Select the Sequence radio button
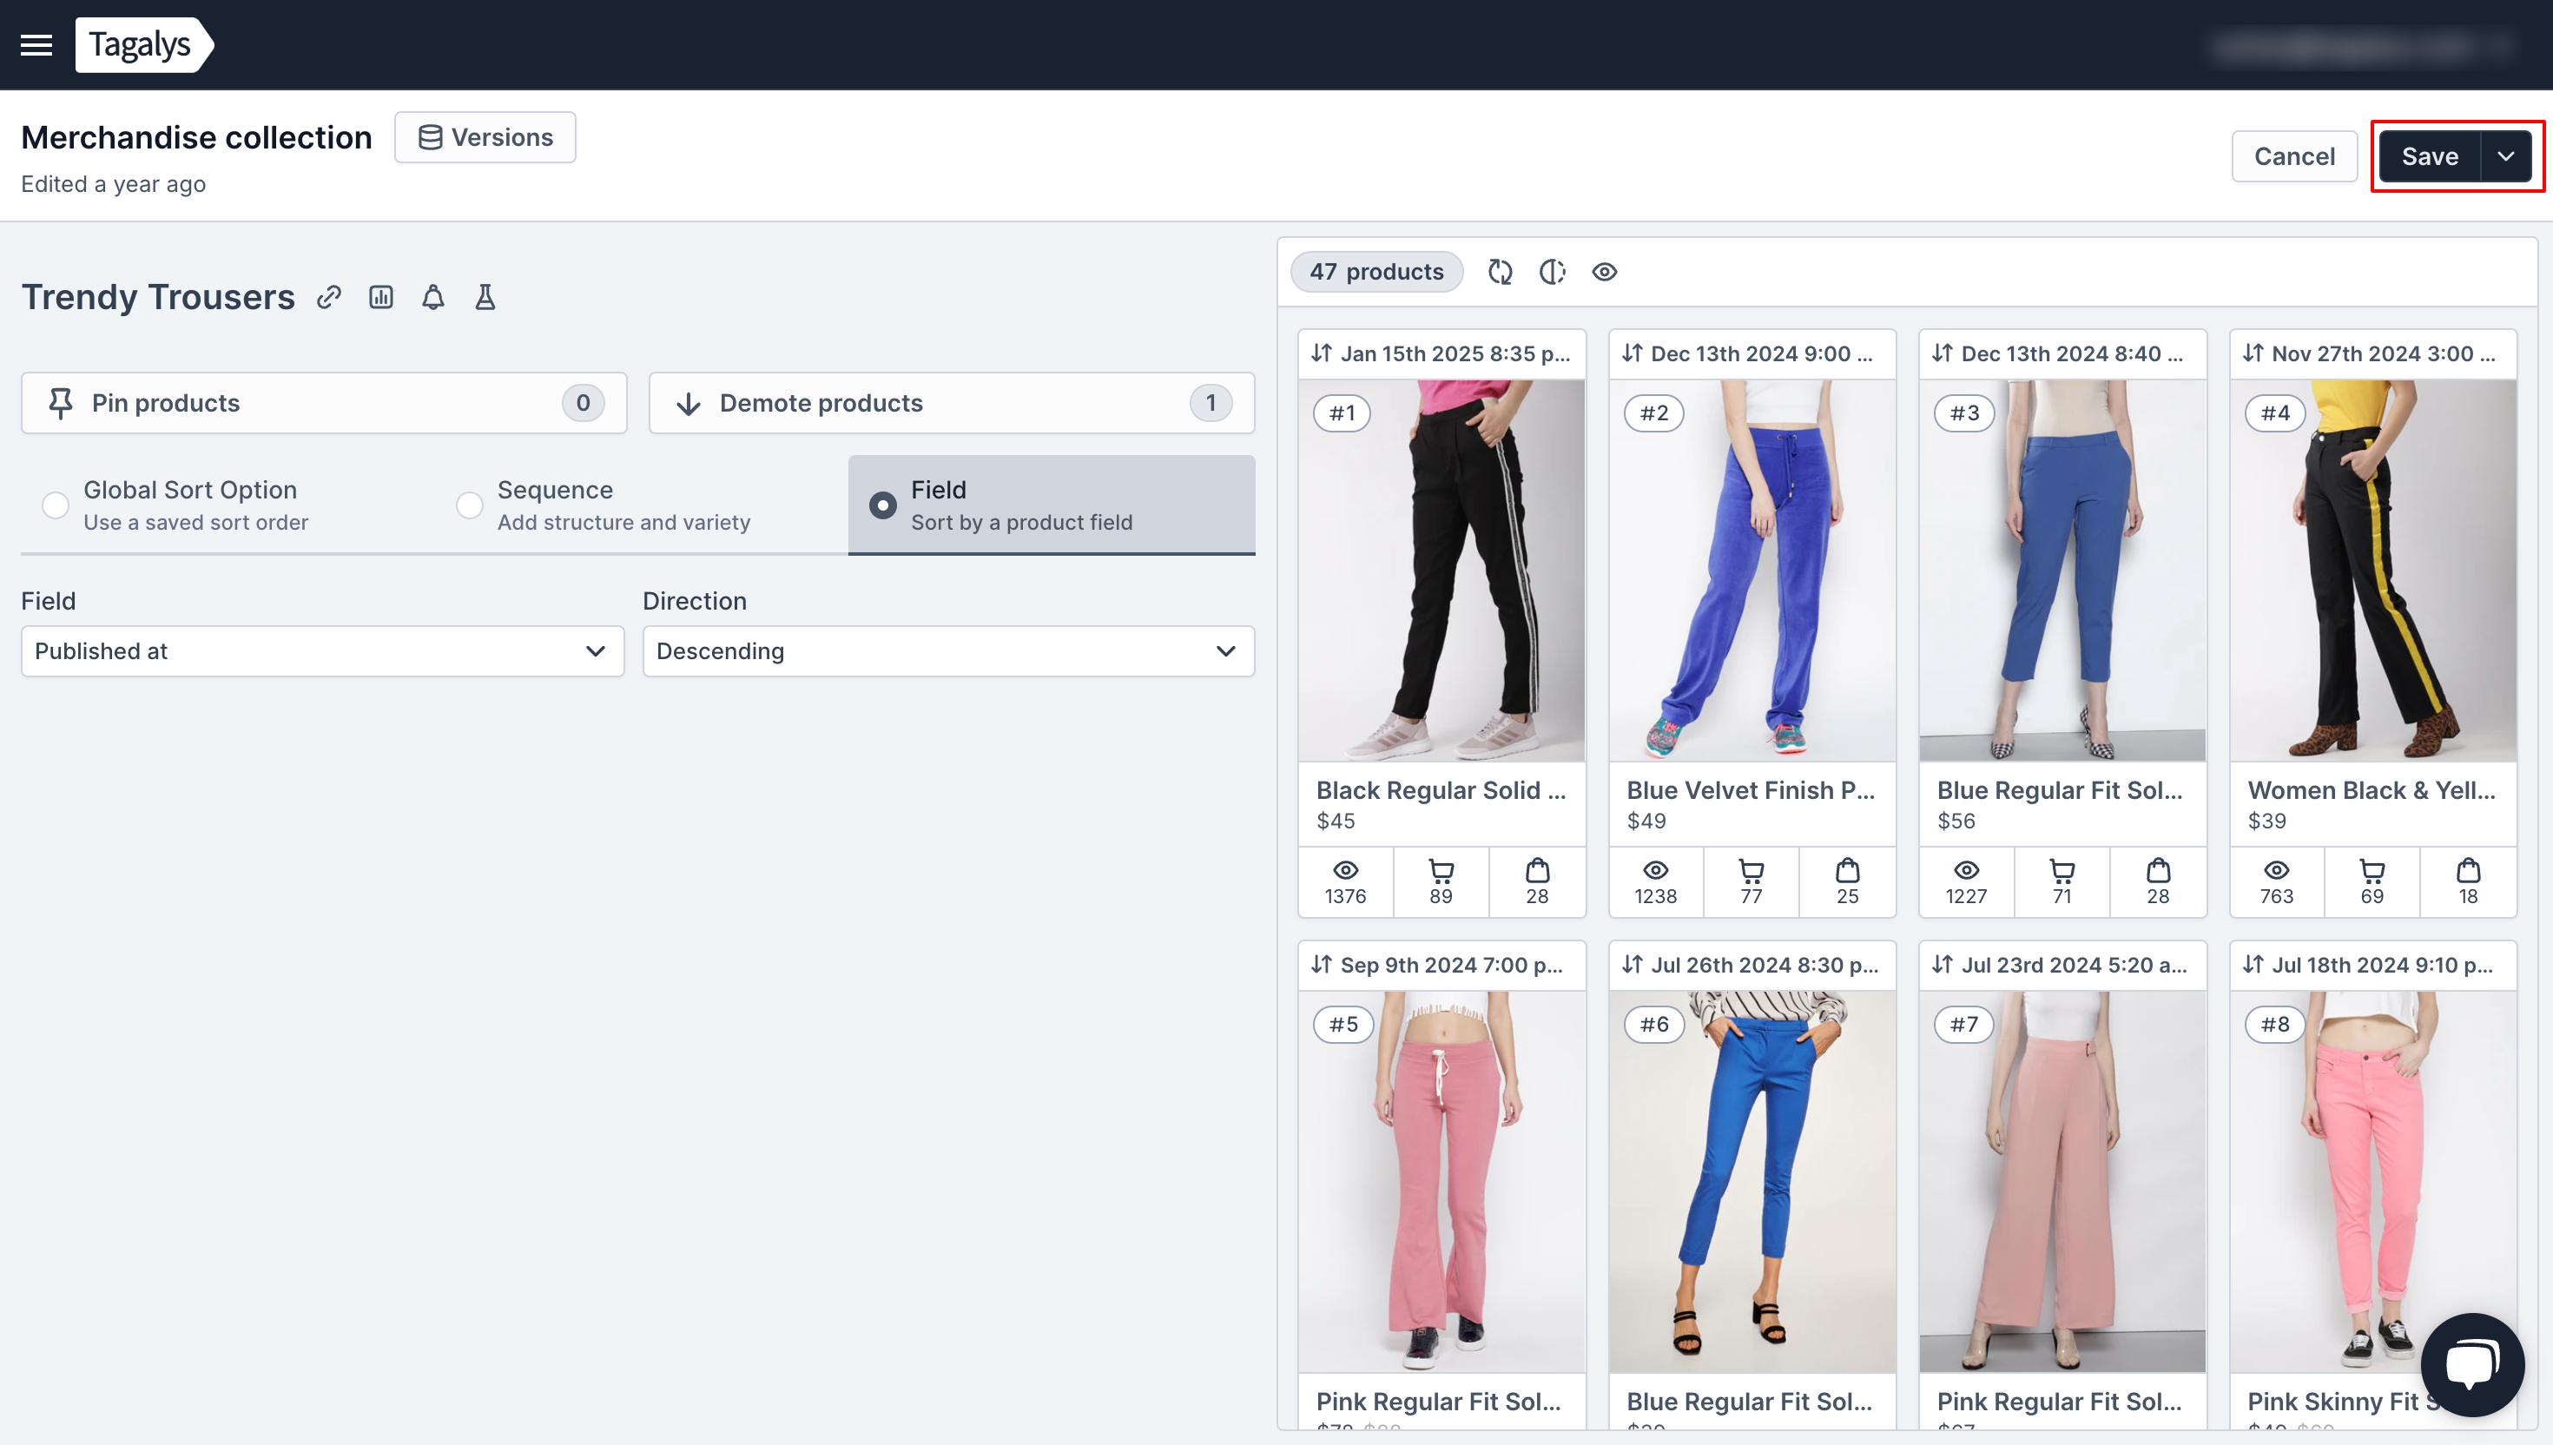This screenshot has width=2553, height=1445. point(469,505)
